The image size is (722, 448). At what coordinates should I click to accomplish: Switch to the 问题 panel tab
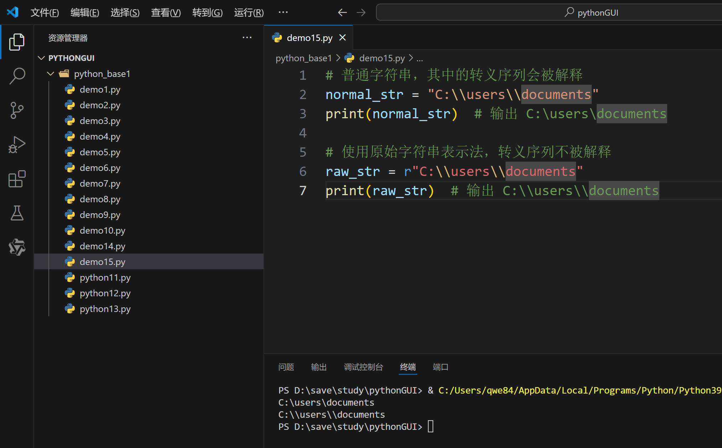pyautogui.click(x=286, y=367)
